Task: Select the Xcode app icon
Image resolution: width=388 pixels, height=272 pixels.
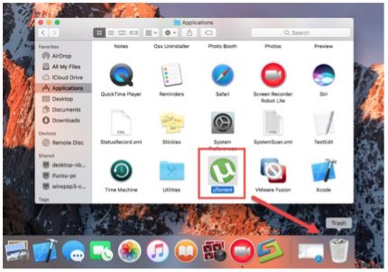Action: coord(324,171)
